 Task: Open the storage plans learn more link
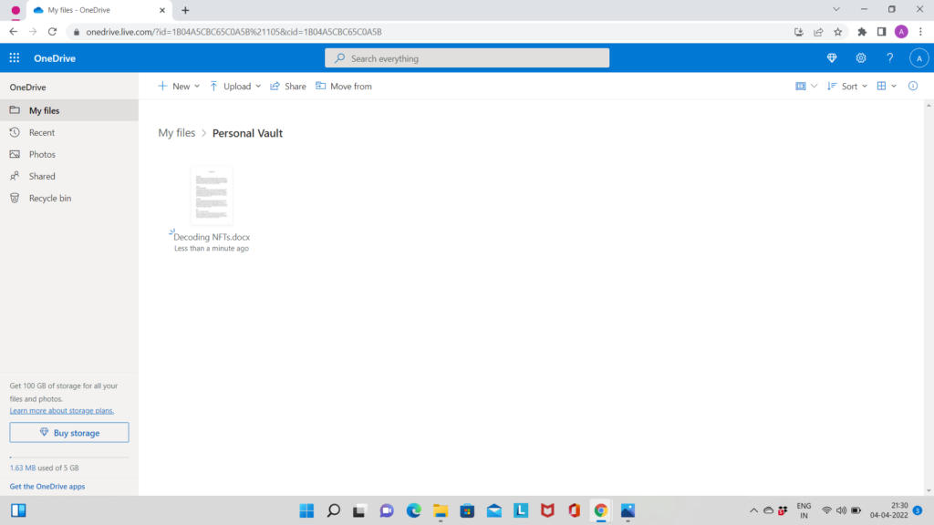(61, 410)
